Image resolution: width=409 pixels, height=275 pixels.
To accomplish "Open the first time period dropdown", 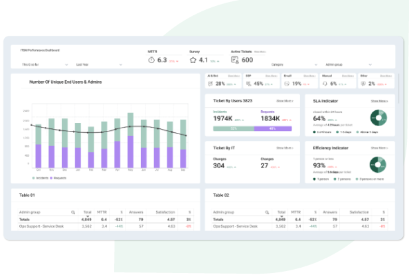I will (45, 64).
